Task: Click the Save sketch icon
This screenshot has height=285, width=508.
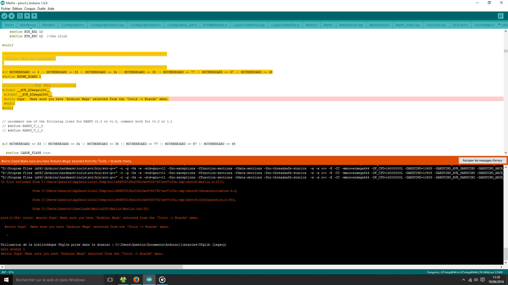Action: 34,16
